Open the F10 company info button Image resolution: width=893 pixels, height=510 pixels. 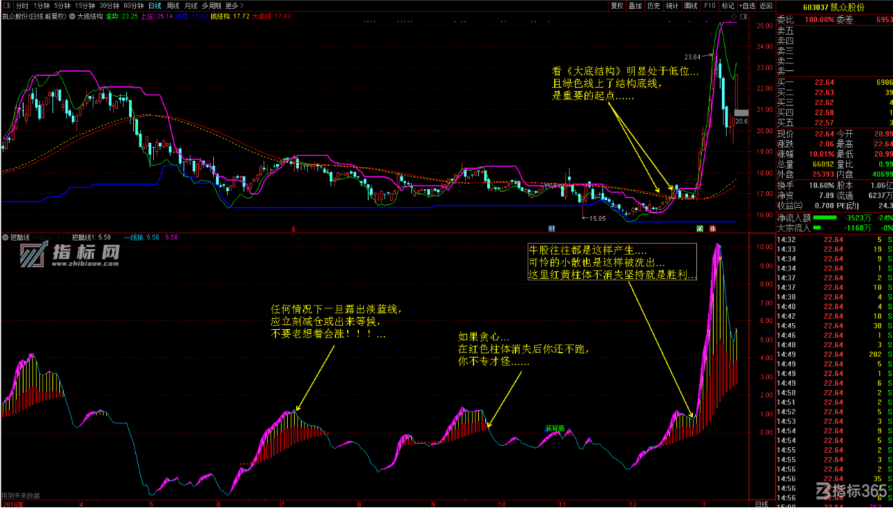pos(709,5)
